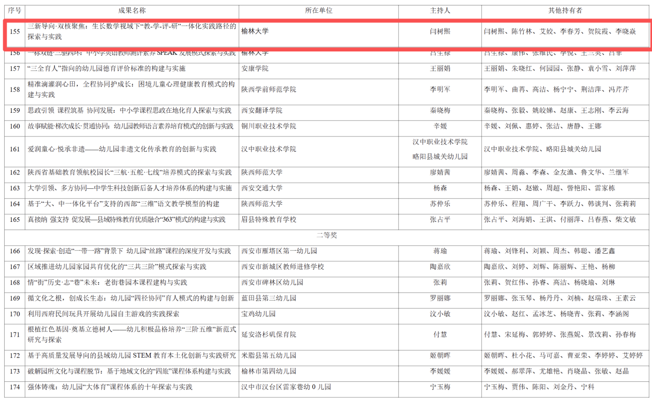Click row number 174
652x405 pixels.
point(15,387)
